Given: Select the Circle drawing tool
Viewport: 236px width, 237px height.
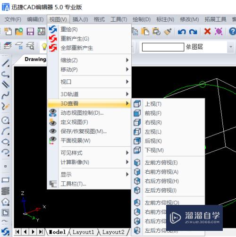Looking at the screenshot, I should coord(6,120).
